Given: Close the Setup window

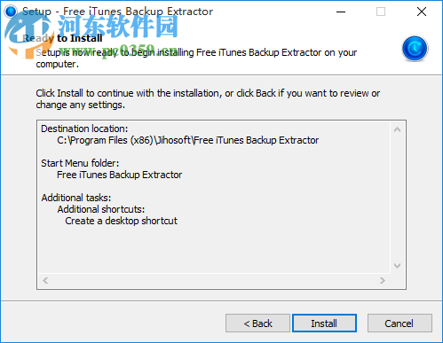Looking at the screenshot, I should [422, 12].
